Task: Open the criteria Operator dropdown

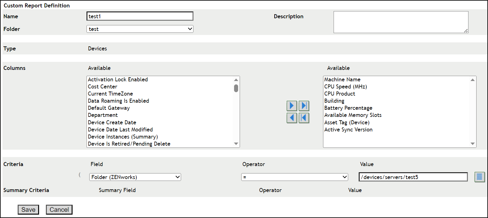Action: pyautogui.click(x=295, y=177)
